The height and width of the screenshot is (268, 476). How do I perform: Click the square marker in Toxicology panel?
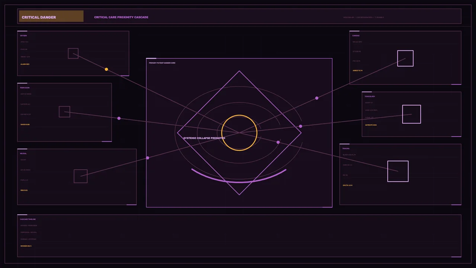click(x=412, y=114)
